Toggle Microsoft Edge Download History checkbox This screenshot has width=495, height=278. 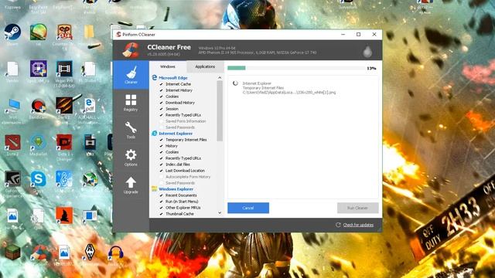pyautogui.click(x=162, y=103)
